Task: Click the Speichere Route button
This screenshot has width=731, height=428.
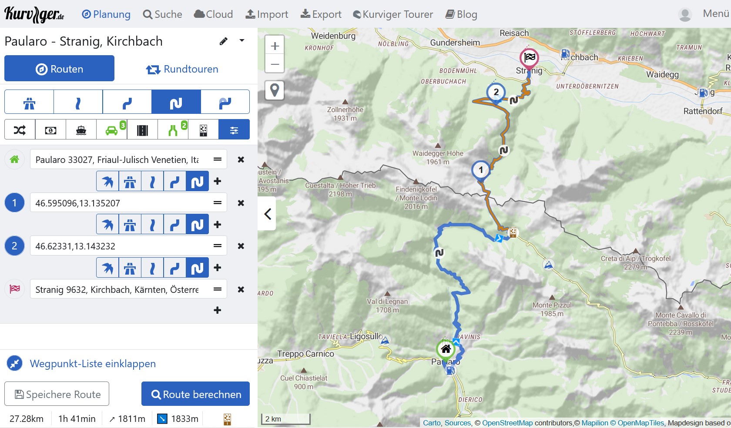Action: click(57, 394)
